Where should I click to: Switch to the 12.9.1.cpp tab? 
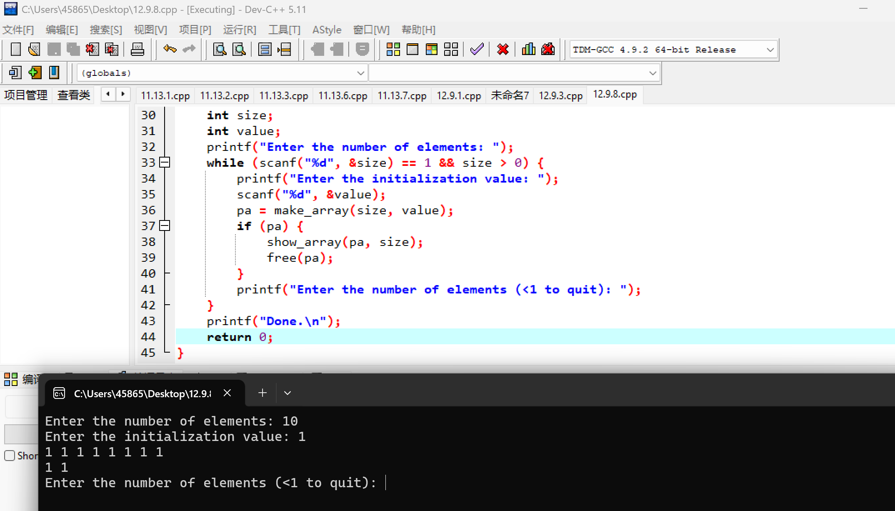(458, 95)
